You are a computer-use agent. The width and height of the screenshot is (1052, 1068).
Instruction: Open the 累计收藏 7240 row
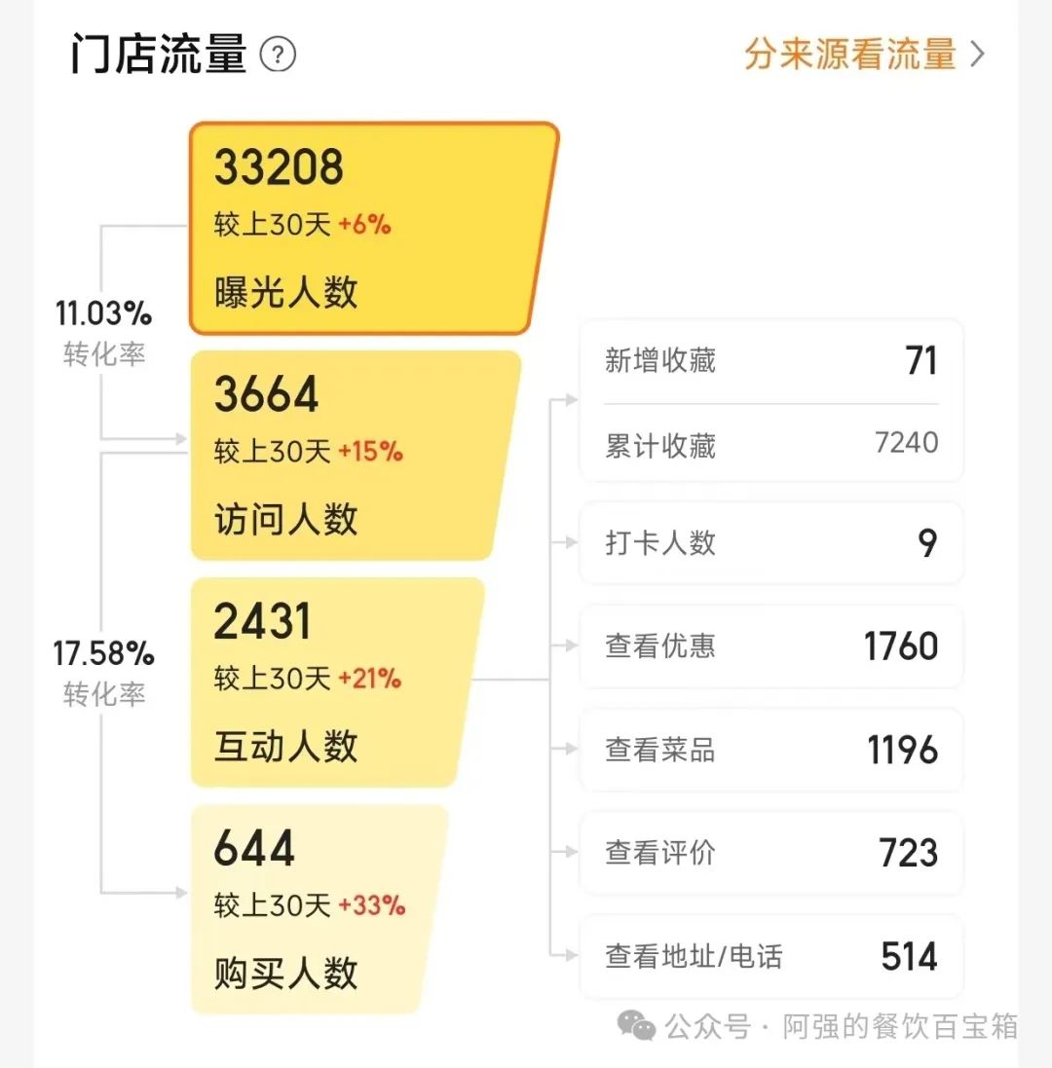pyautogui.click(x=771, y=444)
